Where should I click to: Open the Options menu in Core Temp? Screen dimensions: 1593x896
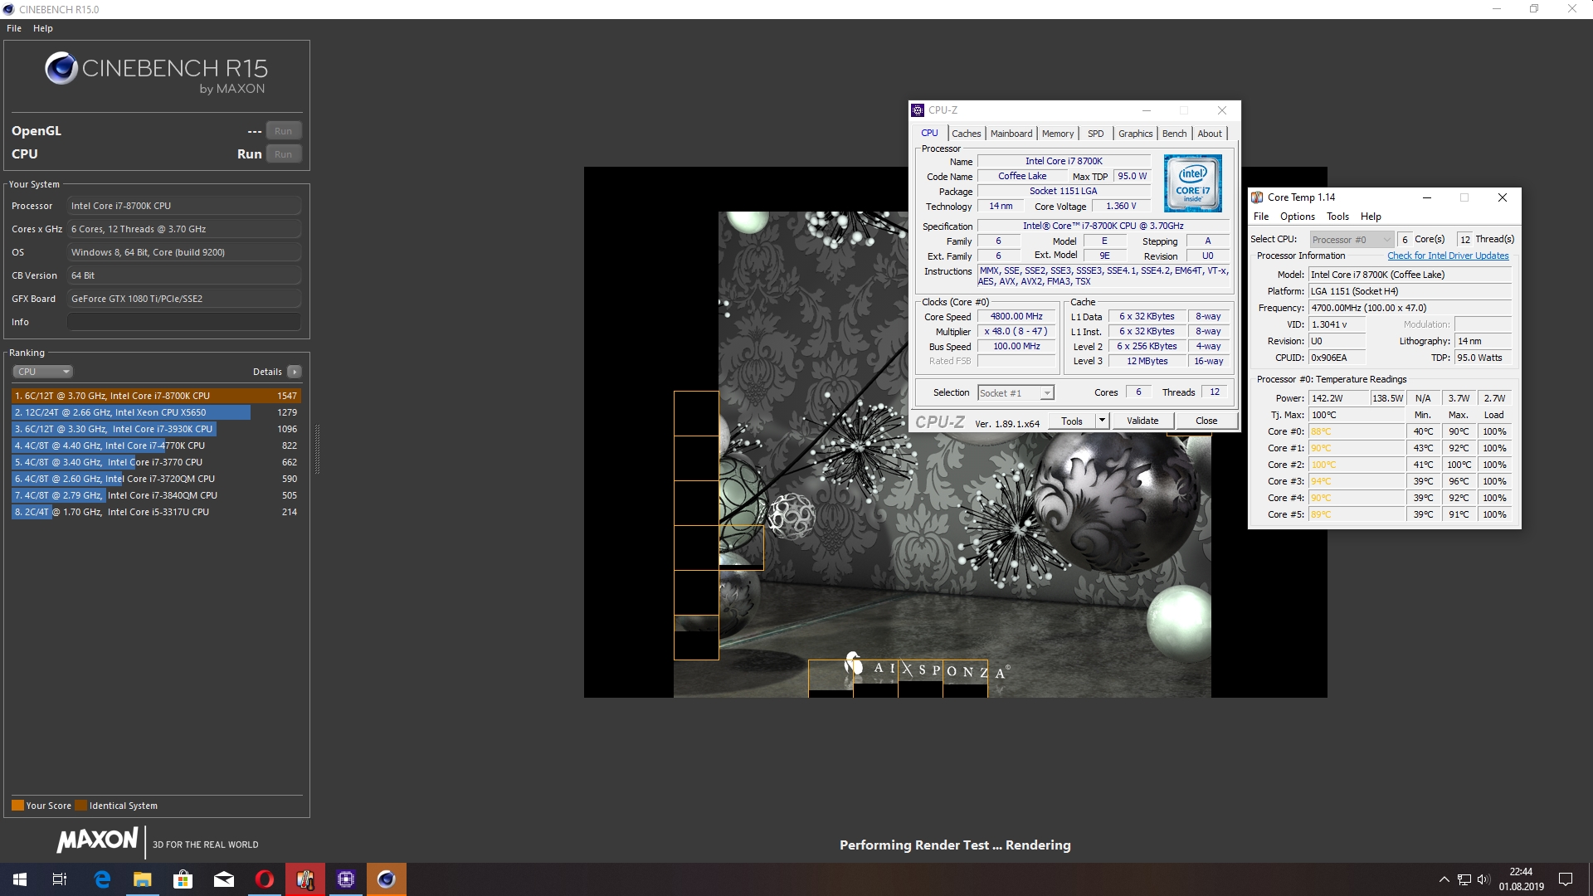tap(1298, 217)
